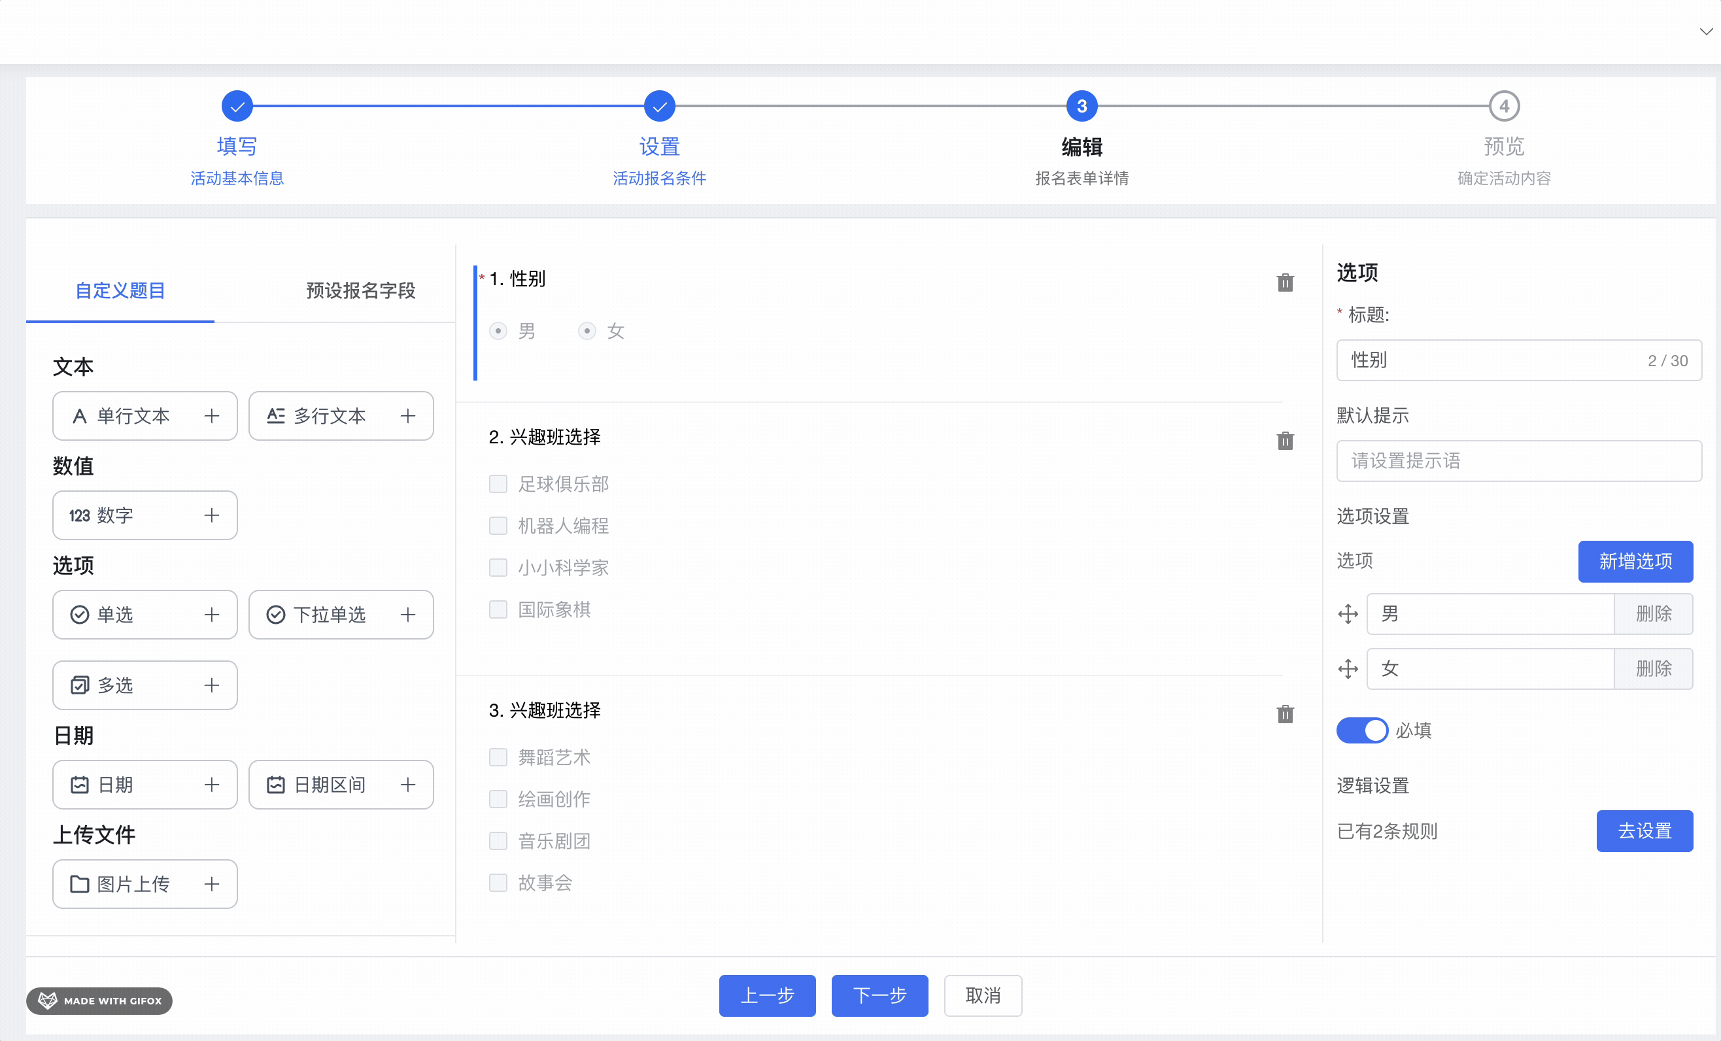Click the 取消 button
Image resolution: width=1721 pixels, height=1041 pixels.
click(x=983, y=995)
